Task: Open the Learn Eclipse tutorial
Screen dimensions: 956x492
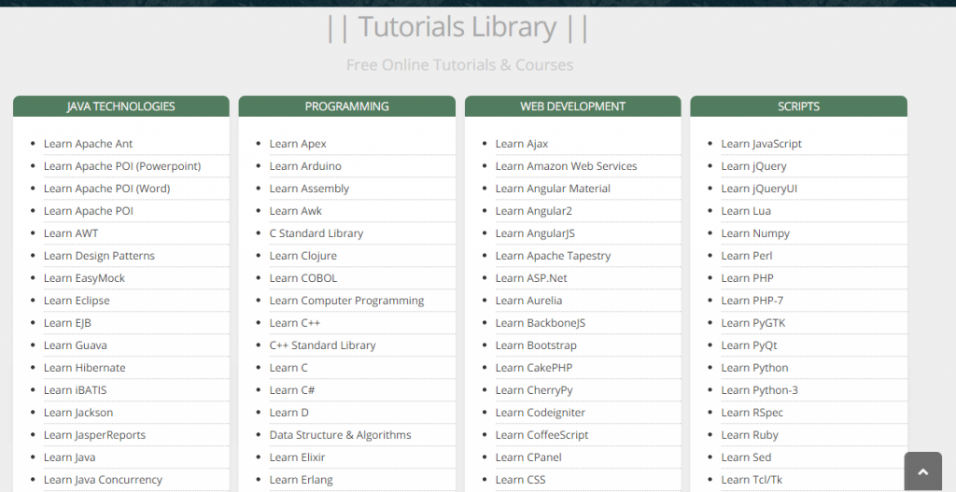Action: coord(77,301)
